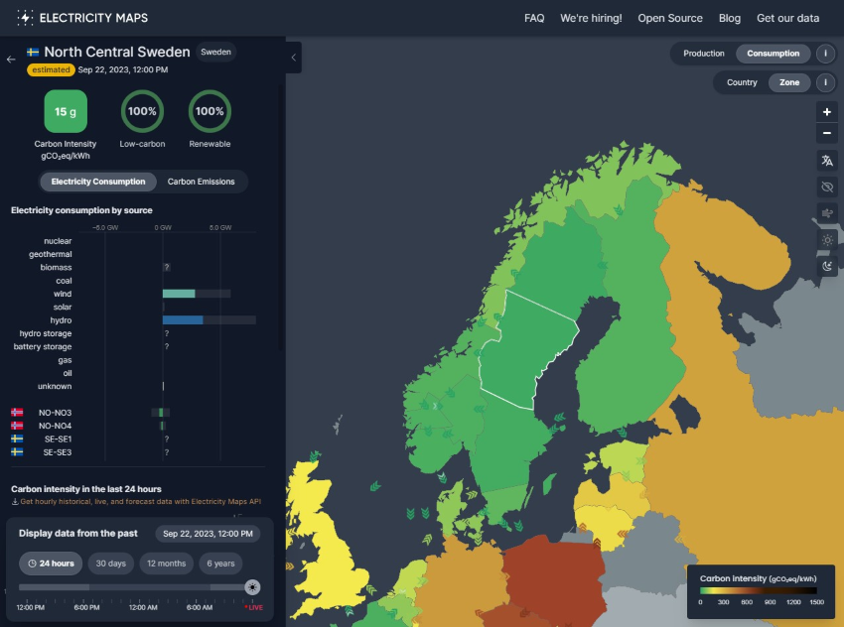Switch map to Country view
Viewport: 844px width, 627px height.
pos(742,82)
